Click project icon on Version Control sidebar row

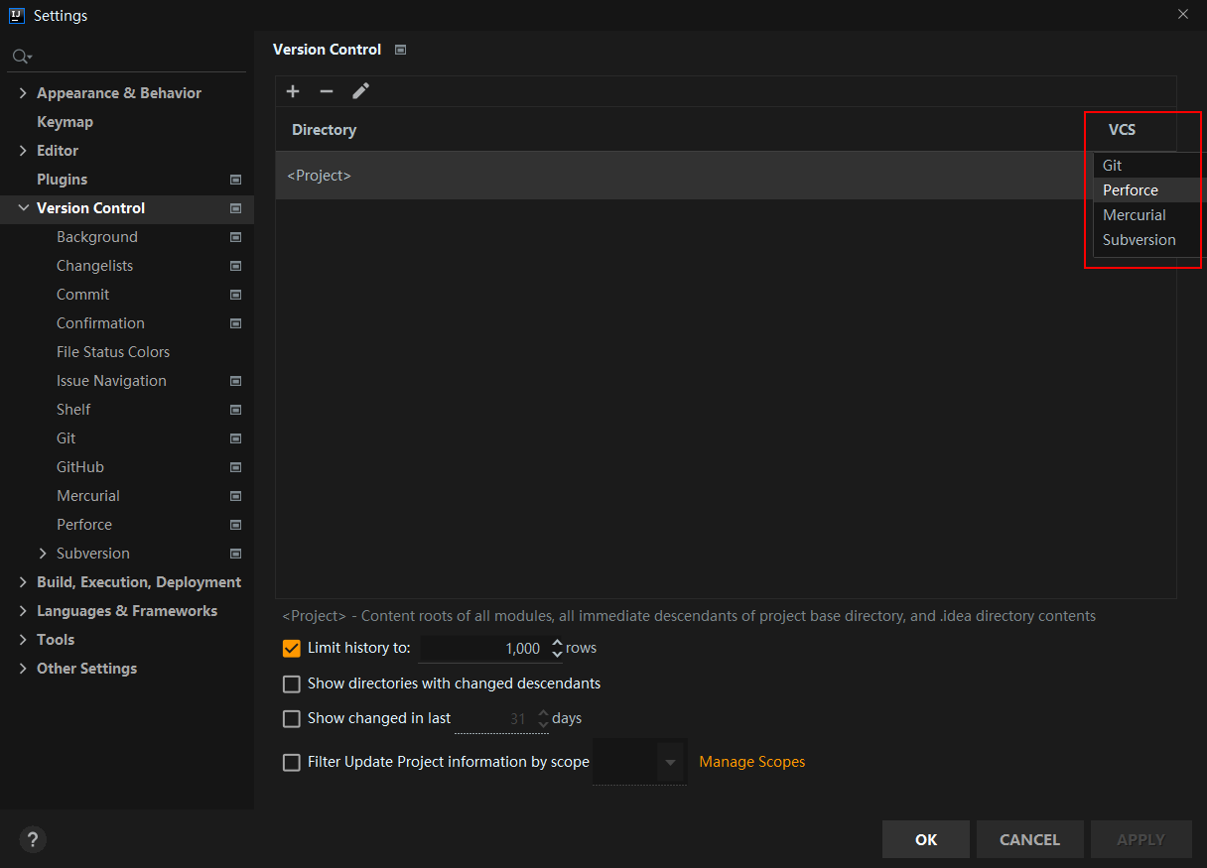click(236, 208)
